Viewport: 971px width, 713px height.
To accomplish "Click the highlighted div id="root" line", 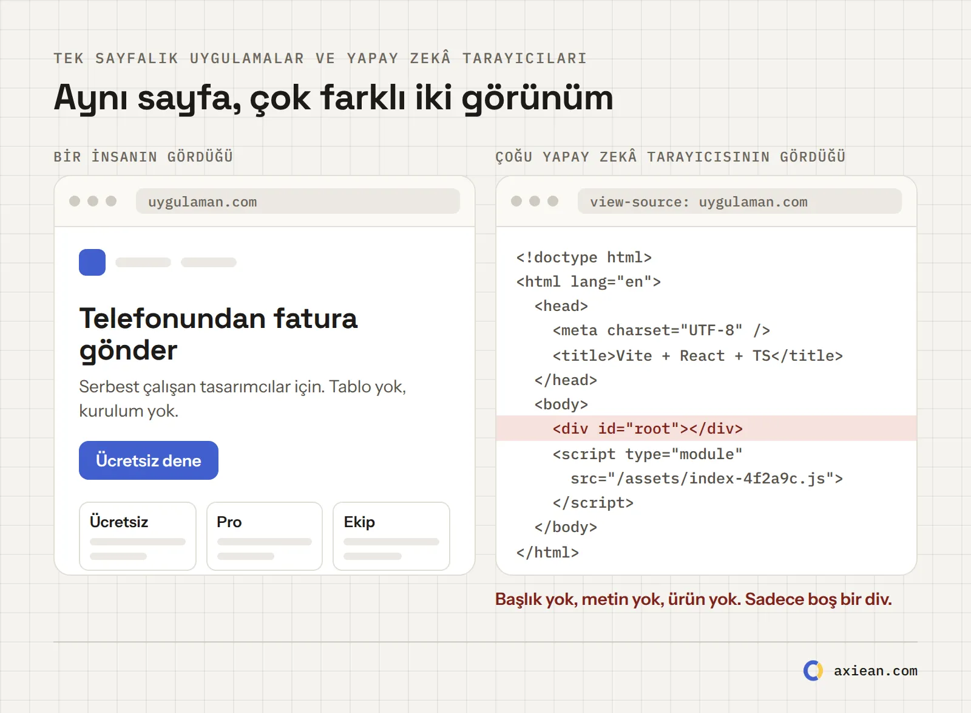I will click(x=706, y=428).
